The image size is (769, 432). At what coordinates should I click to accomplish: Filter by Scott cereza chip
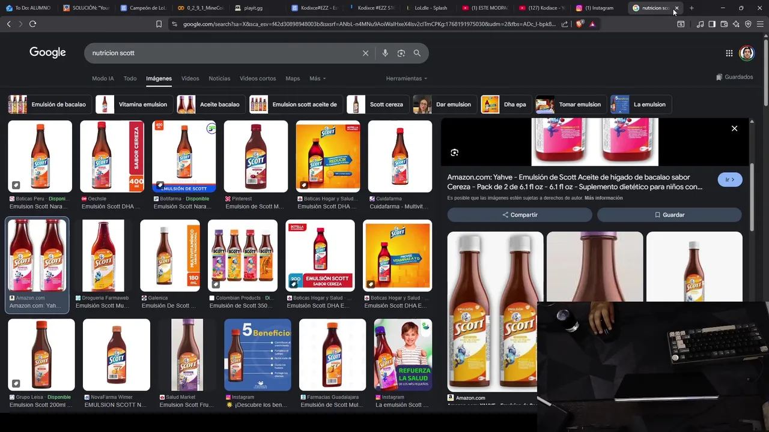[x=378, y=104]
